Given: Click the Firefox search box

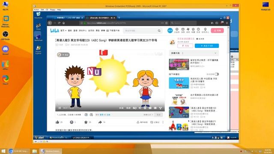Looking at the screenshot, I should click(x=184, y=23).
